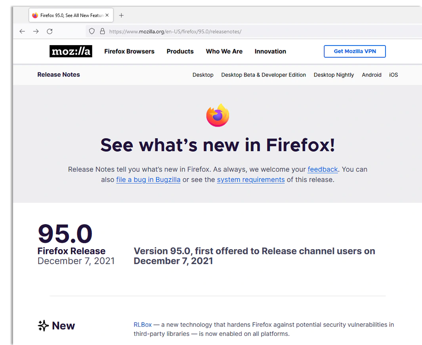Screen dimensions: 422x345
Task: Open the tracking protection shield icon
Action: coord(92,31)
